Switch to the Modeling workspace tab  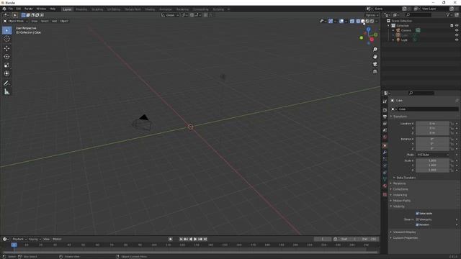(81, 9)
